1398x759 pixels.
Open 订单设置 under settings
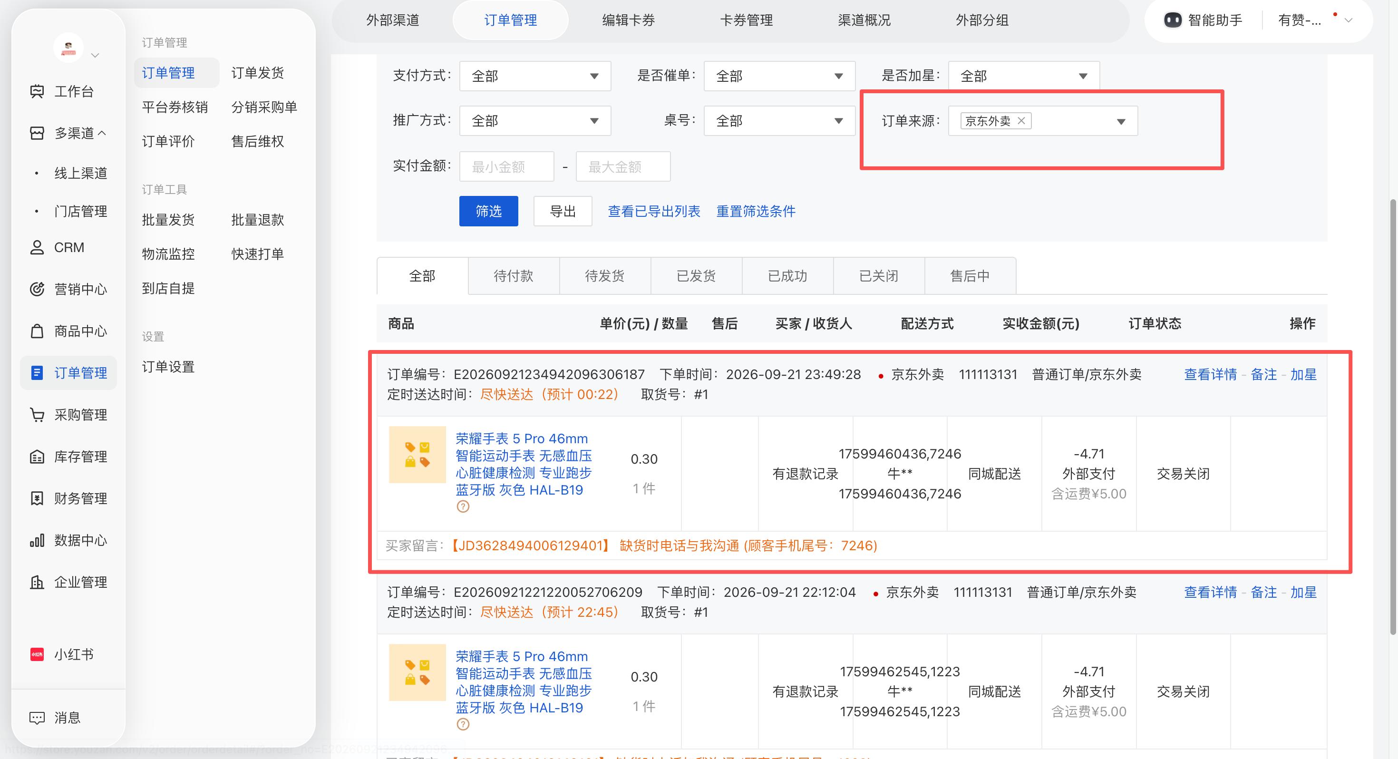point(168,367)
